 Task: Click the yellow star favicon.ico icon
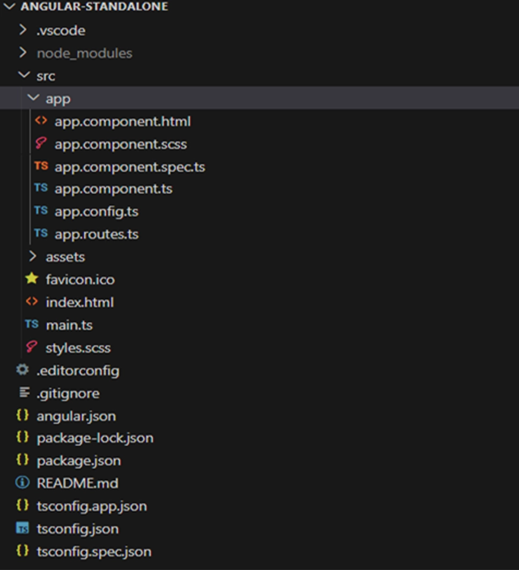click(32, 279)
